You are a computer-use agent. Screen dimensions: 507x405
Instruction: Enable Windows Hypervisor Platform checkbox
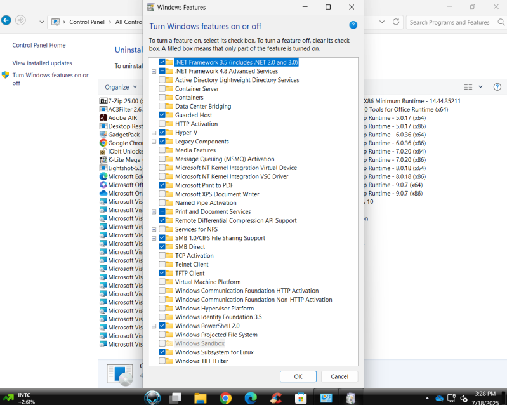click(x=162, y=308)
